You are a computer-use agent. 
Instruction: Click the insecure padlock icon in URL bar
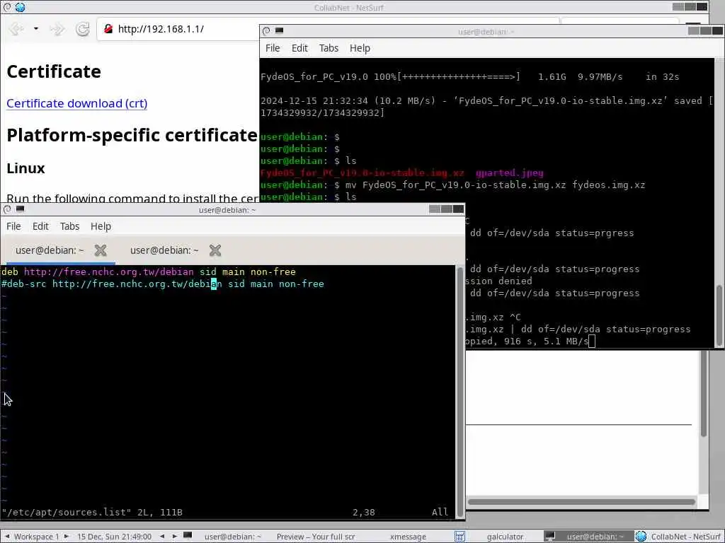coord(108,28)
